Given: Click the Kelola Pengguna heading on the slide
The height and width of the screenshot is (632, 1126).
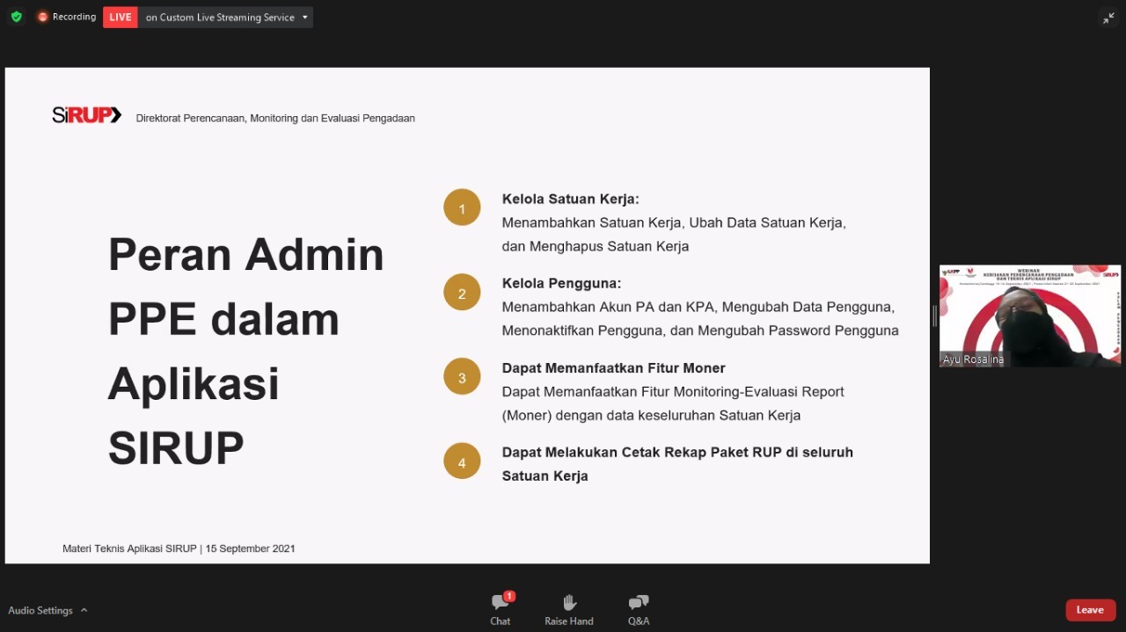Looking at the screenshot, I should click(561, 283).
